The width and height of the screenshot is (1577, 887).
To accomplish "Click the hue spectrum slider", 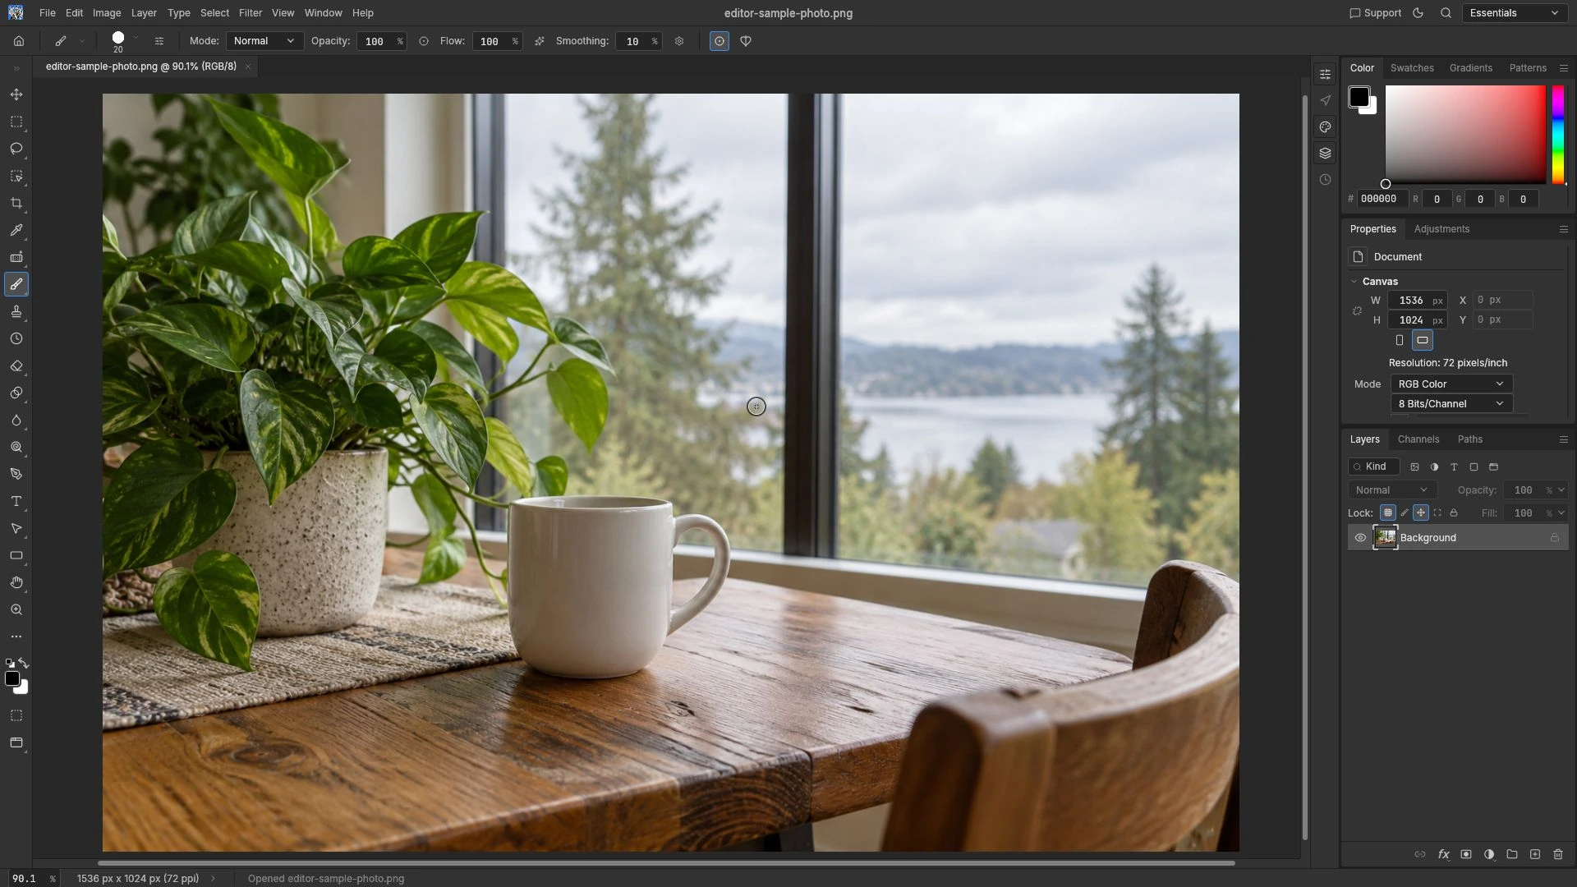I will (1558, 135).
